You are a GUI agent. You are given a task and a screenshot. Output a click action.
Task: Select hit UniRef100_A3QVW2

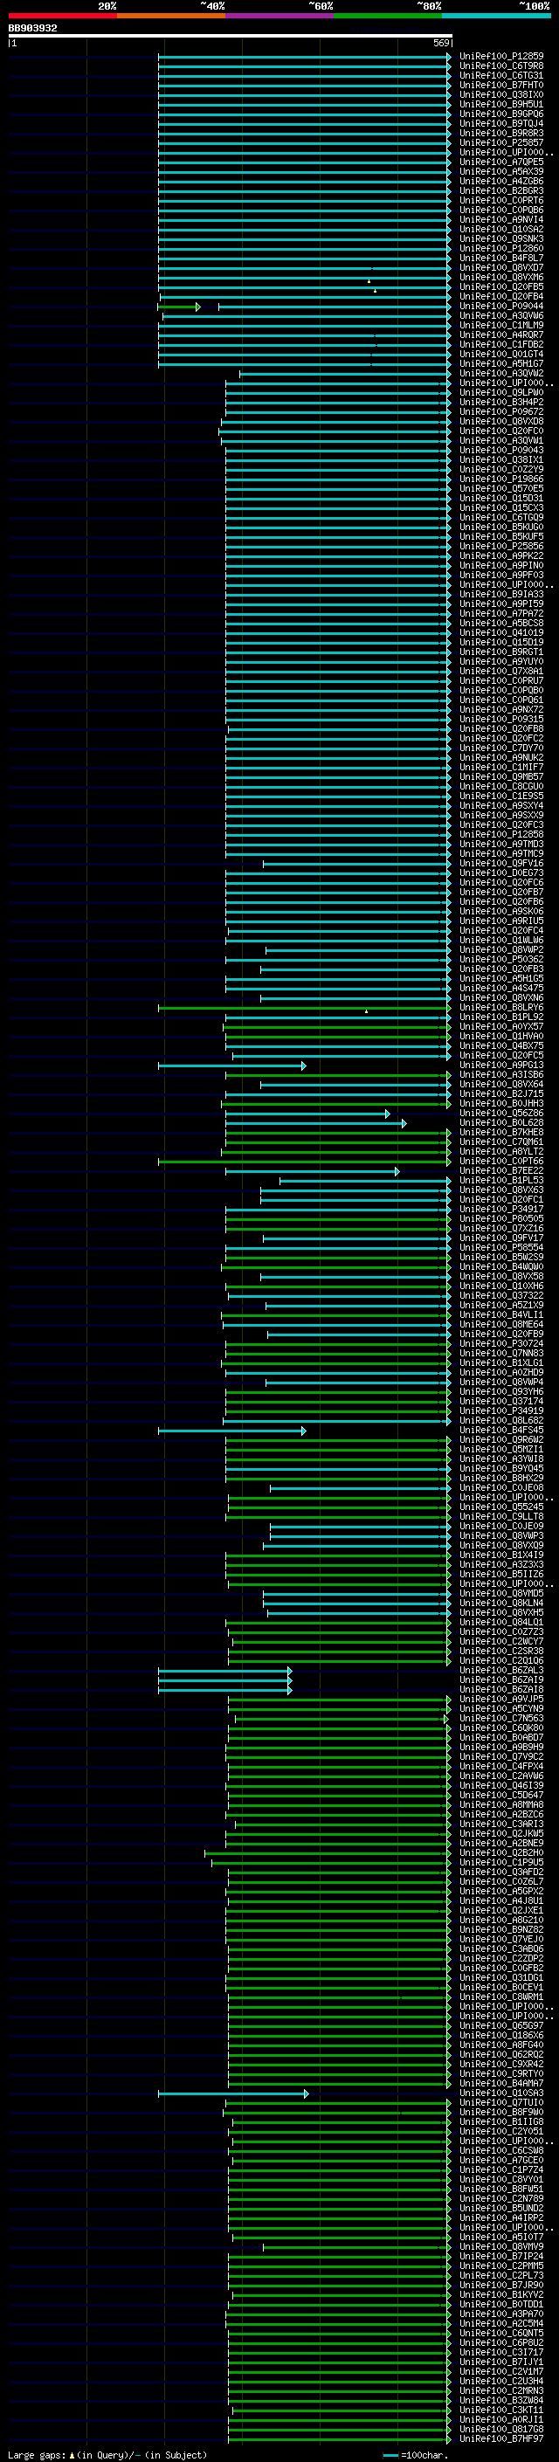[x=500, y=373]
